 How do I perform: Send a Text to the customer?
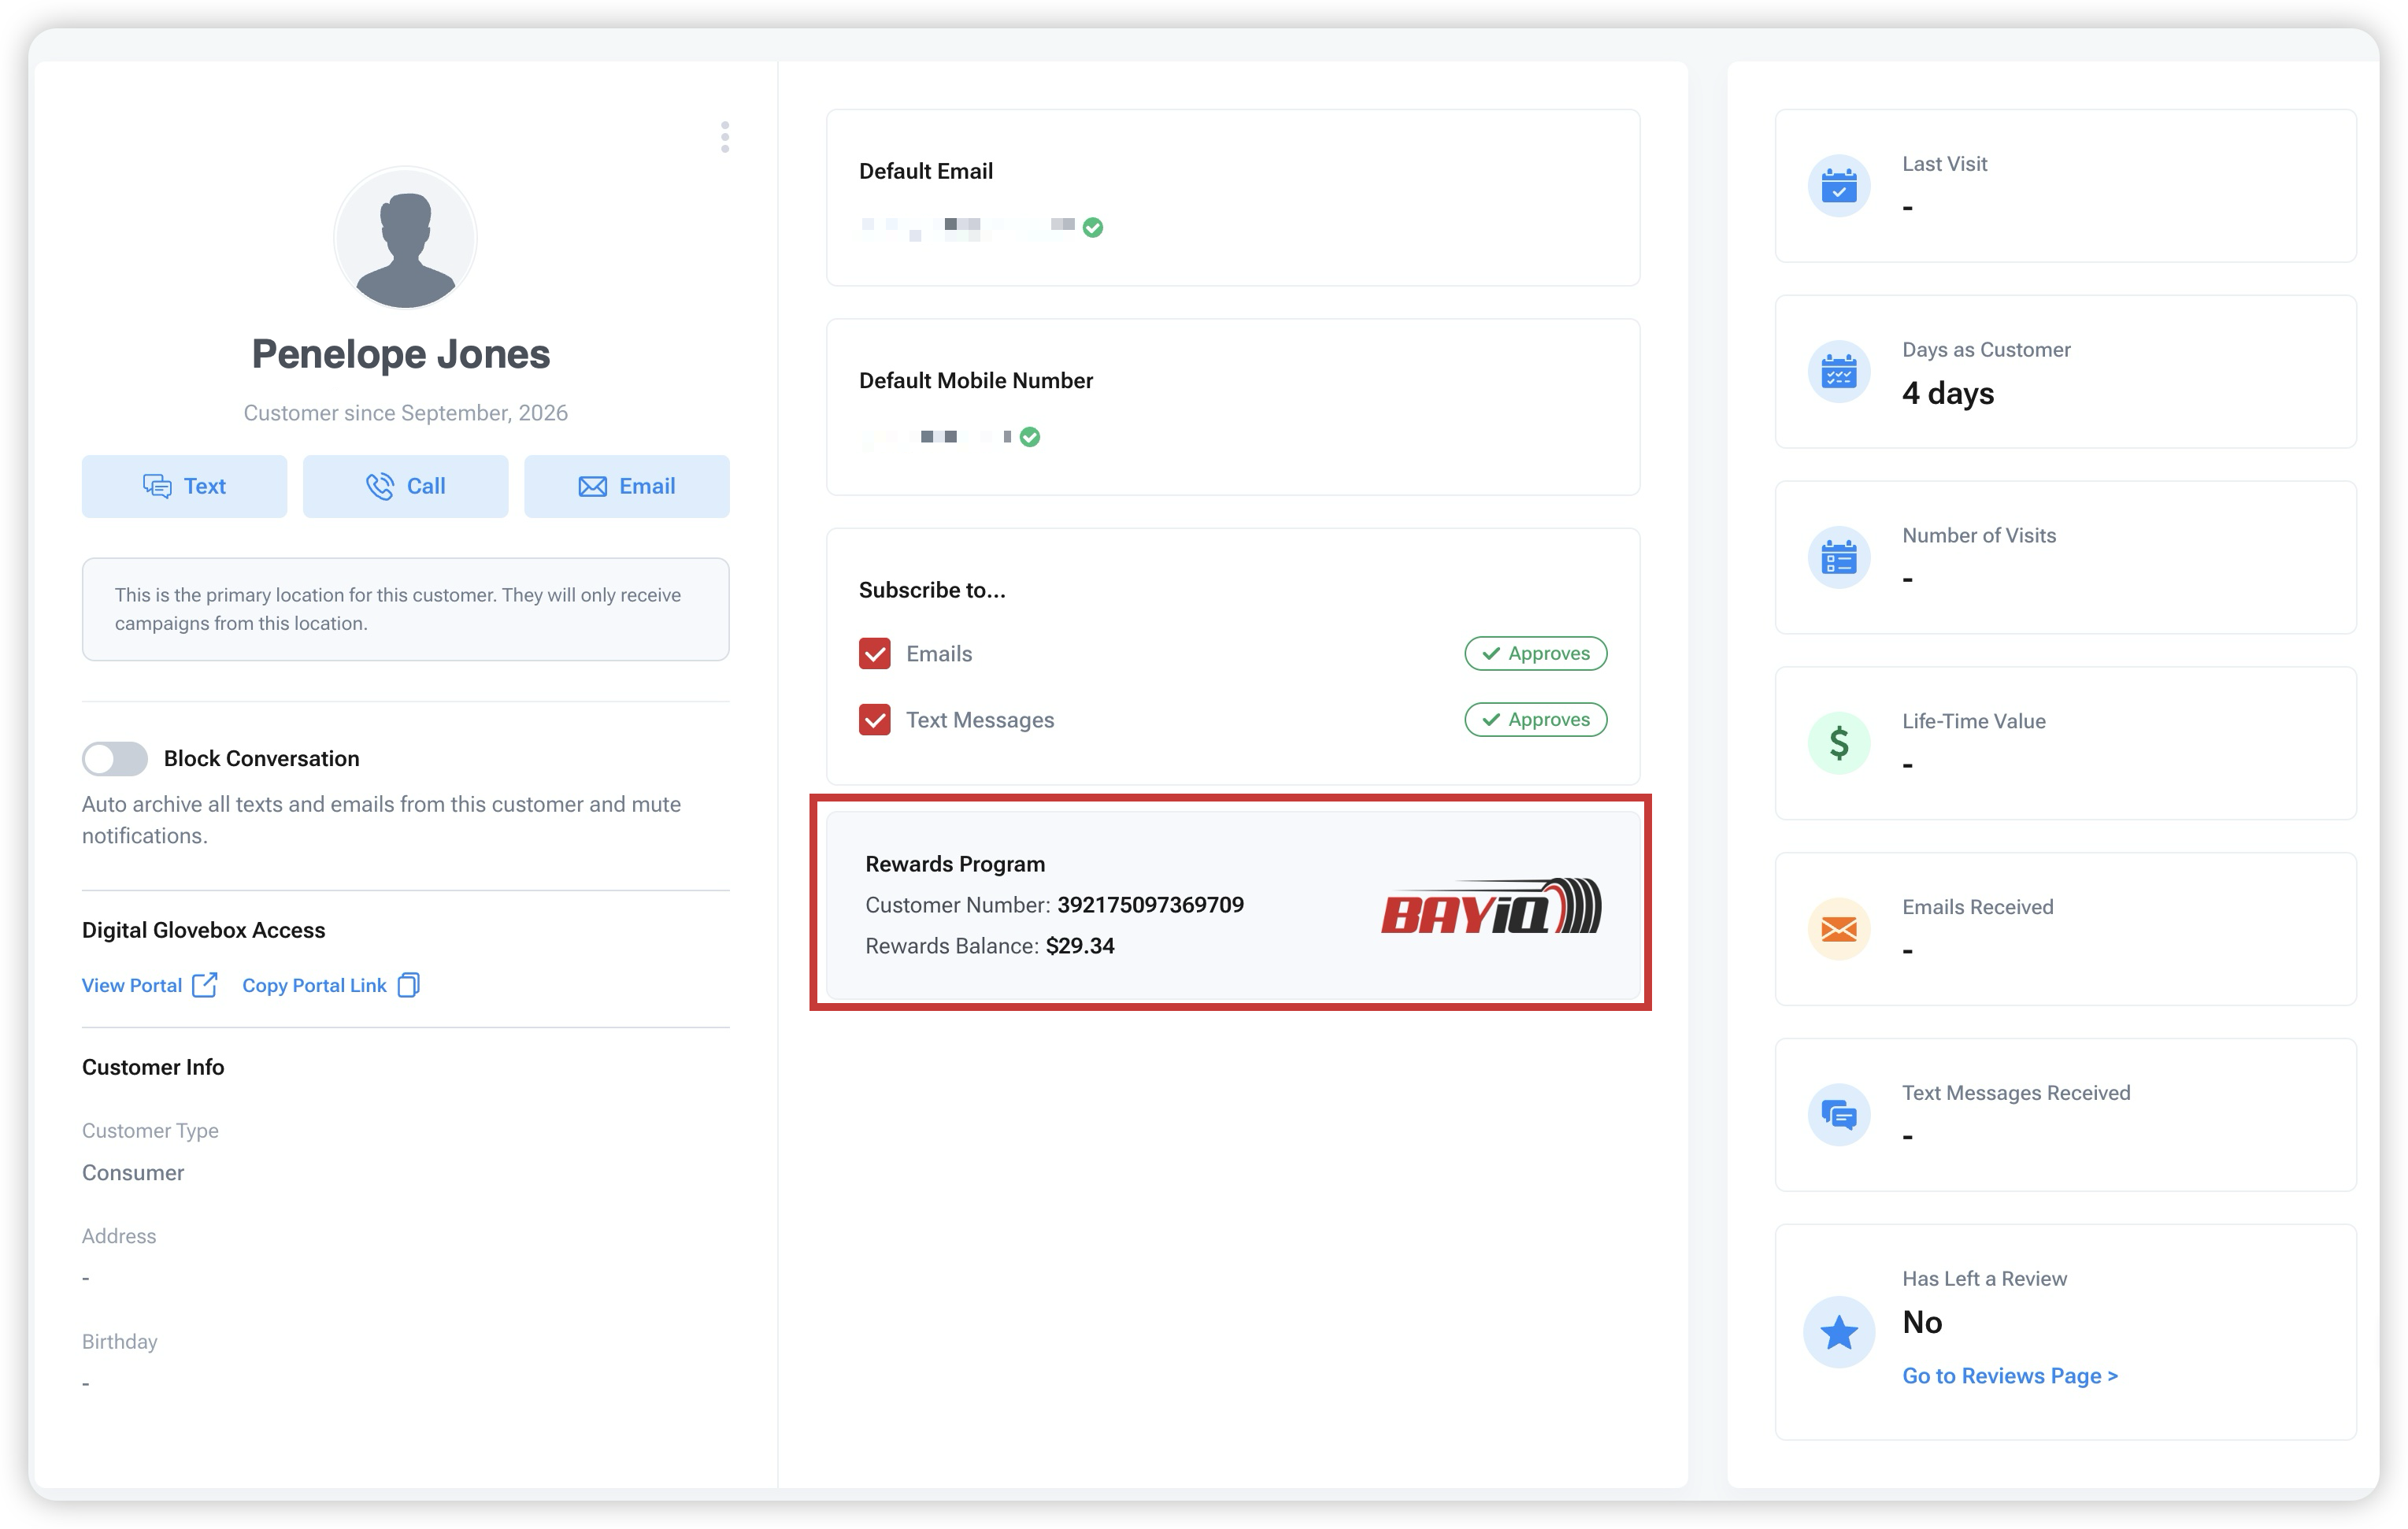184,486
